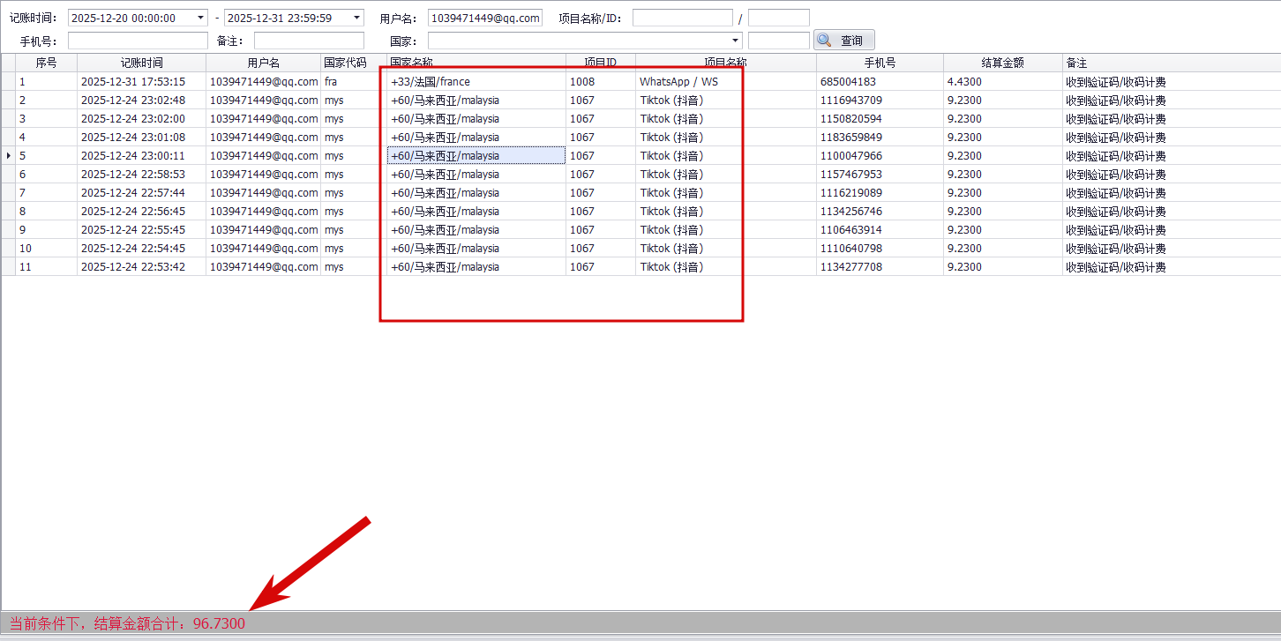Sort by the 记账时间 column header

141,63
